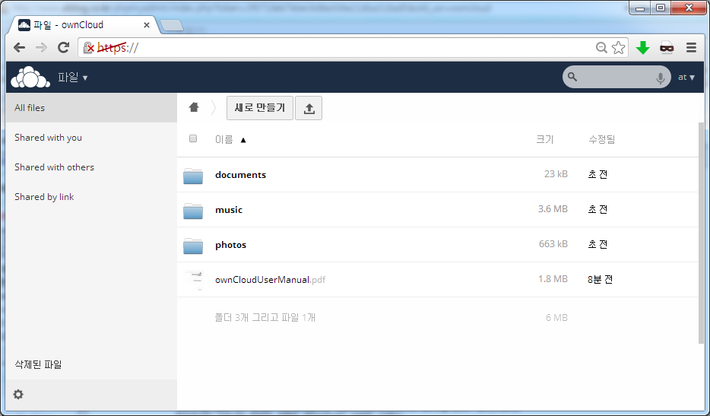710x416 pixels.
Task: Open the 'at' user dropdown menu
Action: [x=686, y=78]
